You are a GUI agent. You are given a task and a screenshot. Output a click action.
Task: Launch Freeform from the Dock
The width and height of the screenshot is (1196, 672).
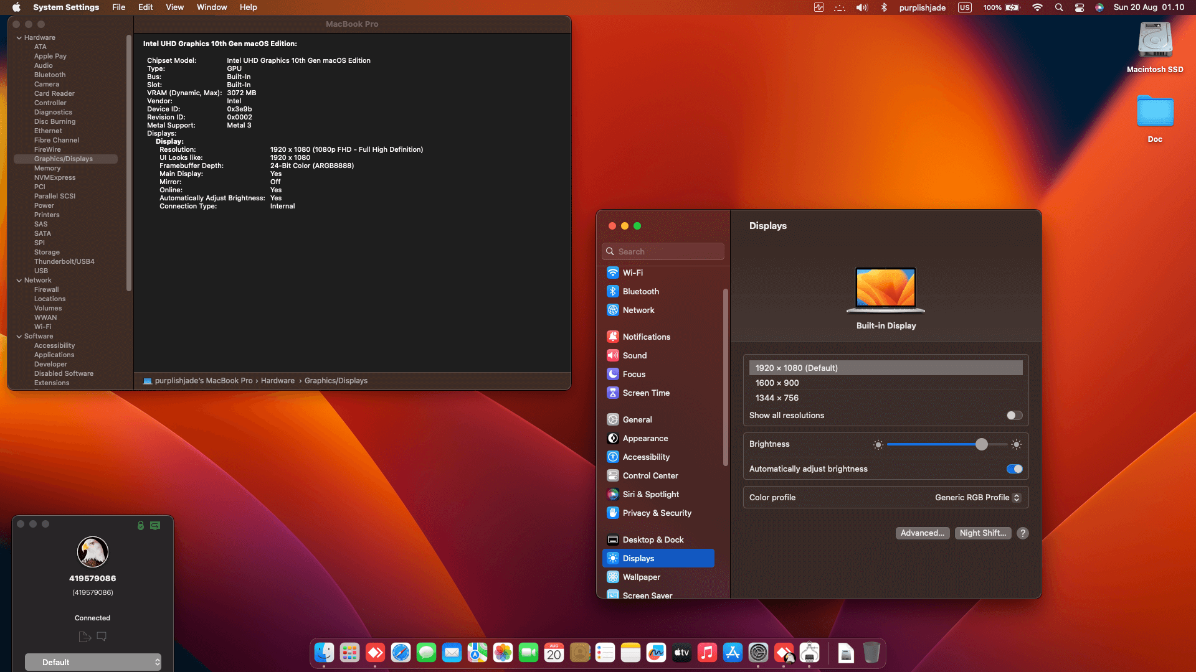click(656, 653)
